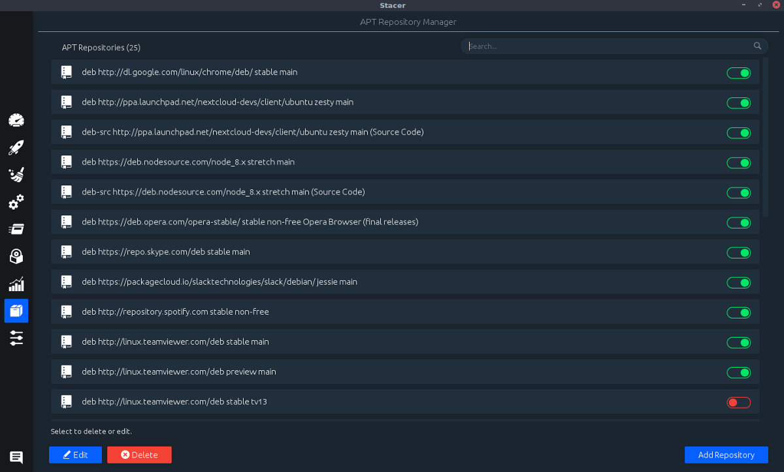Open the Dashboard speedometer sidebar icon
Screen dimensions: 784x472
point(16,120)
